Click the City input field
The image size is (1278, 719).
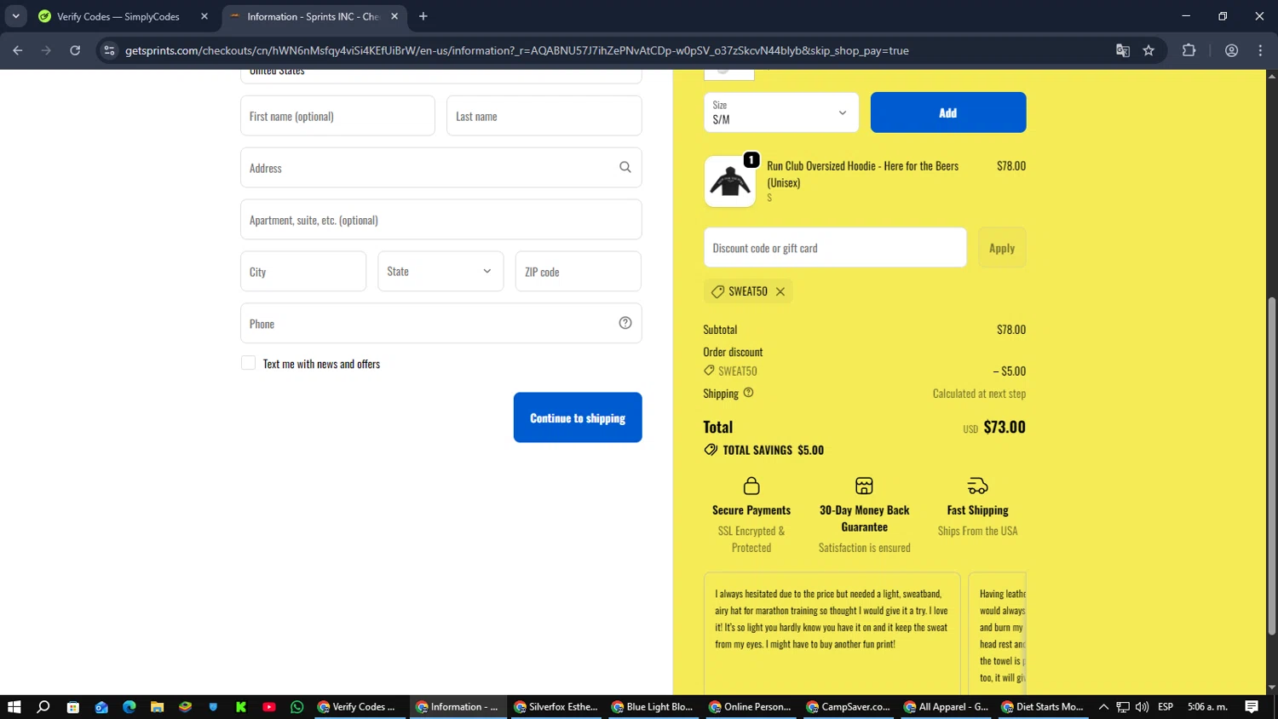point(303,272)
